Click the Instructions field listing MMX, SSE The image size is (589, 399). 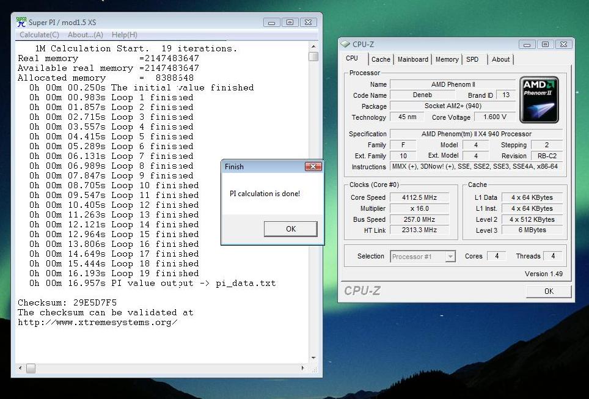tap(477, 166)
